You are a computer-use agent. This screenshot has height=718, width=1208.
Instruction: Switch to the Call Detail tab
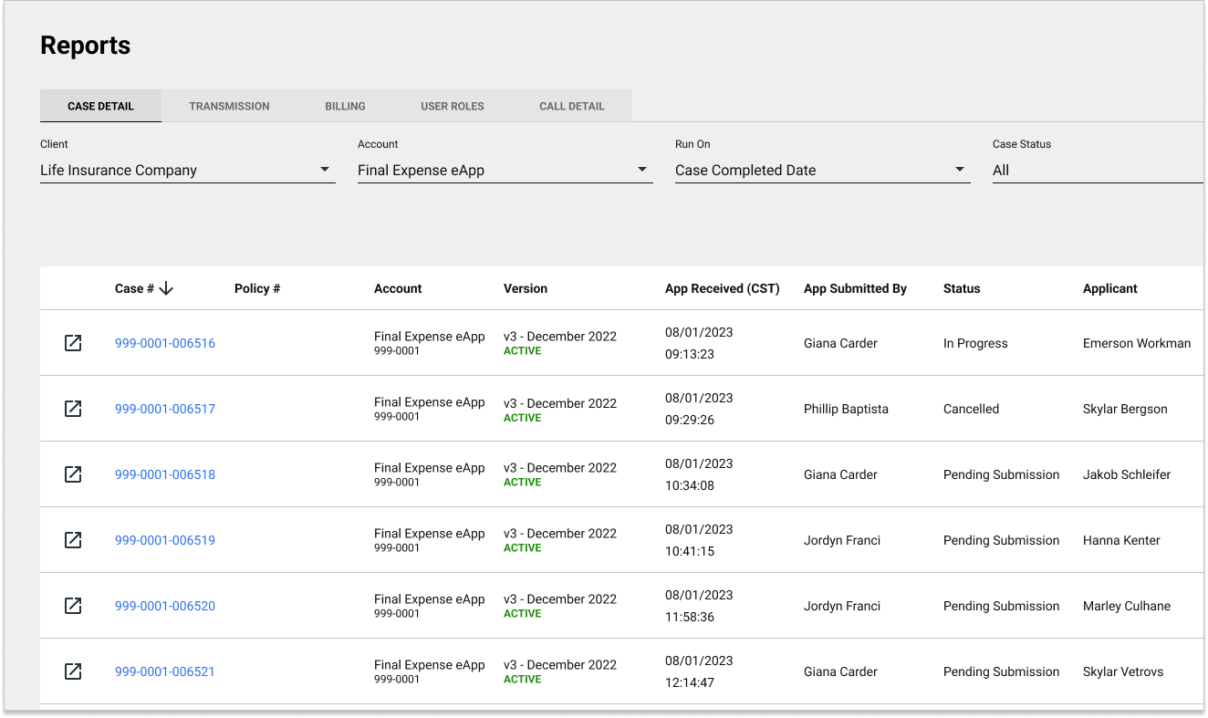click(x=572, y=106)
